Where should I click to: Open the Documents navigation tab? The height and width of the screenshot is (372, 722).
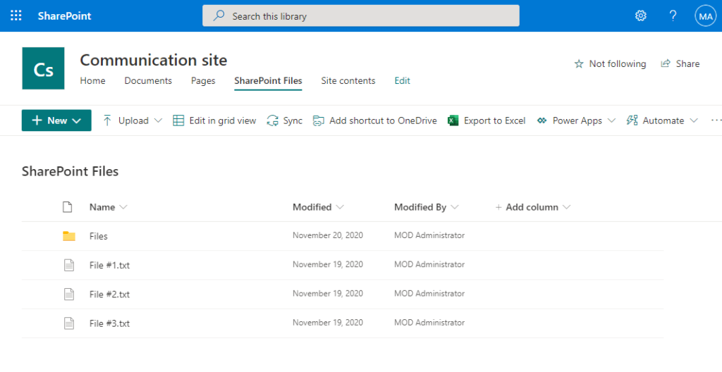point(148,80)
